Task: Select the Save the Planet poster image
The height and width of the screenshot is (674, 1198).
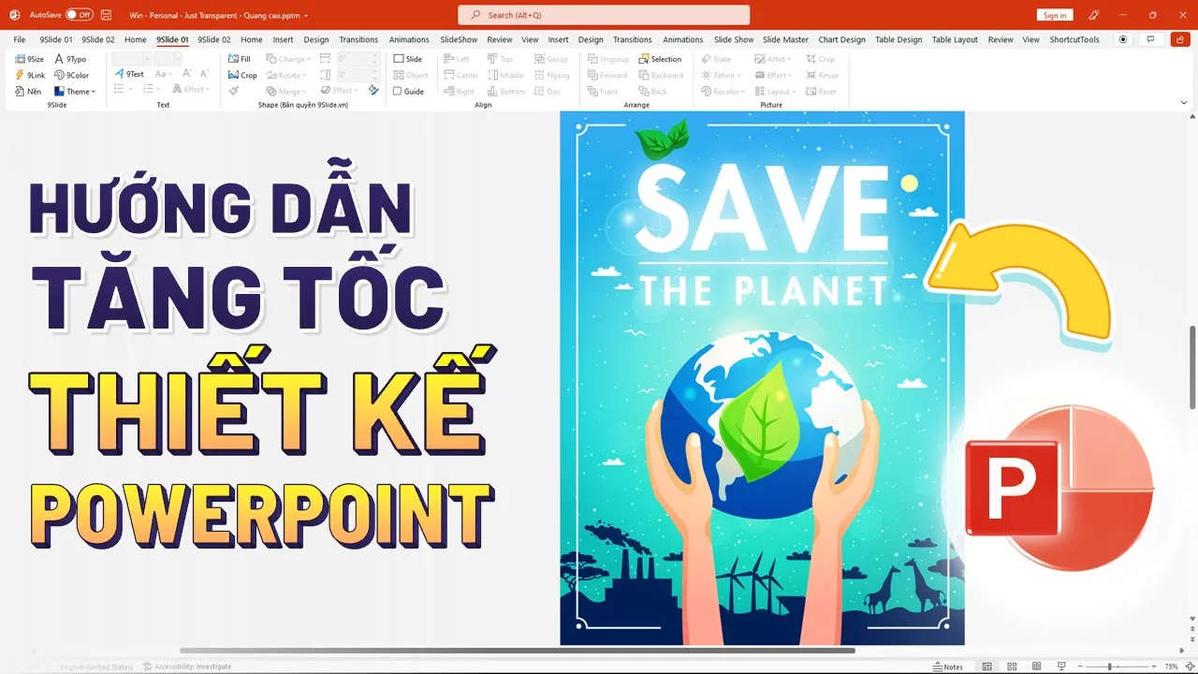Action: pos(762,378)
